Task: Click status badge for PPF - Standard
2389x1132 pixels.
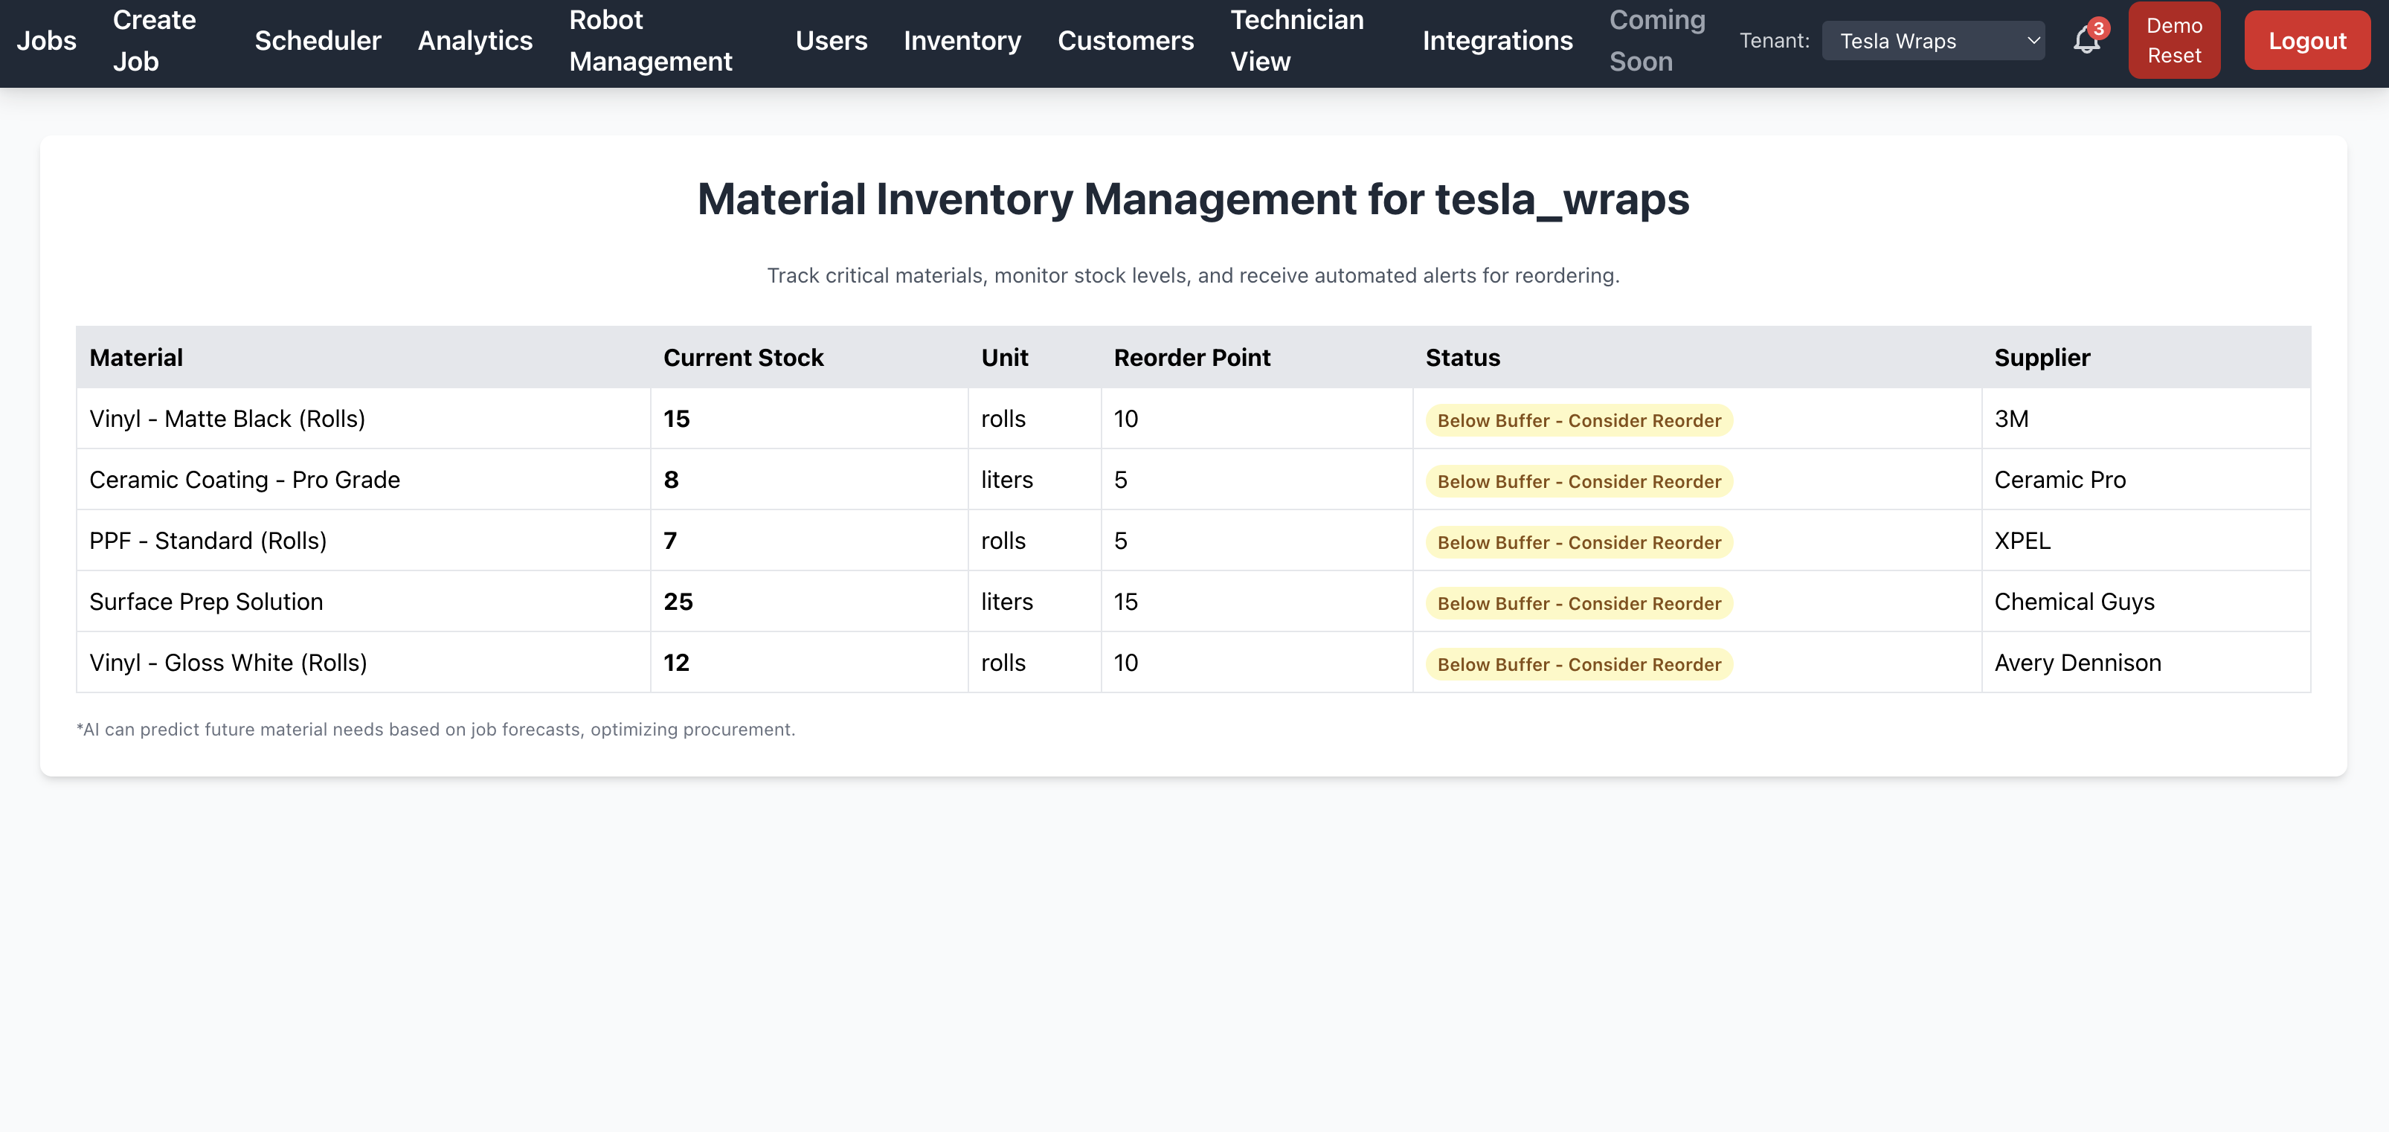Action: (x=1578, y=542)
